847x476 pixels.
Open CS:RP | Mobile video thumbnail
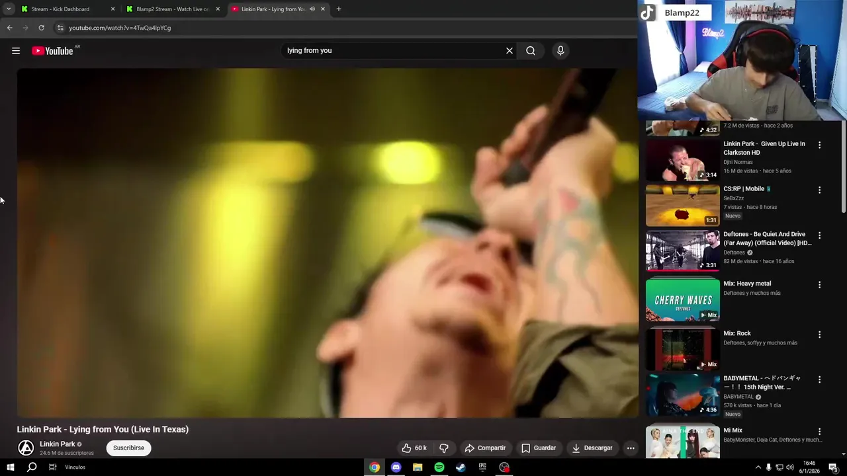(x=683, y=206)
